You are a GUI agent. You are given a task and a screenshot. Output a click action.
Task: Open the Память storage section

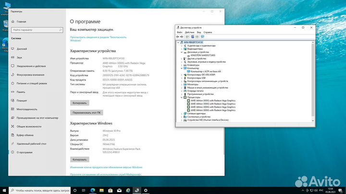[x=21, y=92]
